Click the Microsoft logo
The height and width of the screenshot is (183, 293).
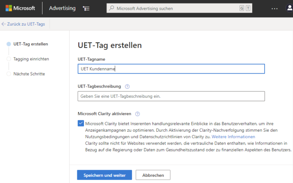pos(20,8)
